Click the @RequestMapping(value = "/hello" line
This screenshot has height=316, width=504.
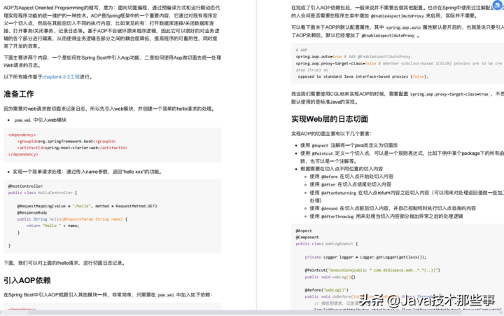(87, 206)
